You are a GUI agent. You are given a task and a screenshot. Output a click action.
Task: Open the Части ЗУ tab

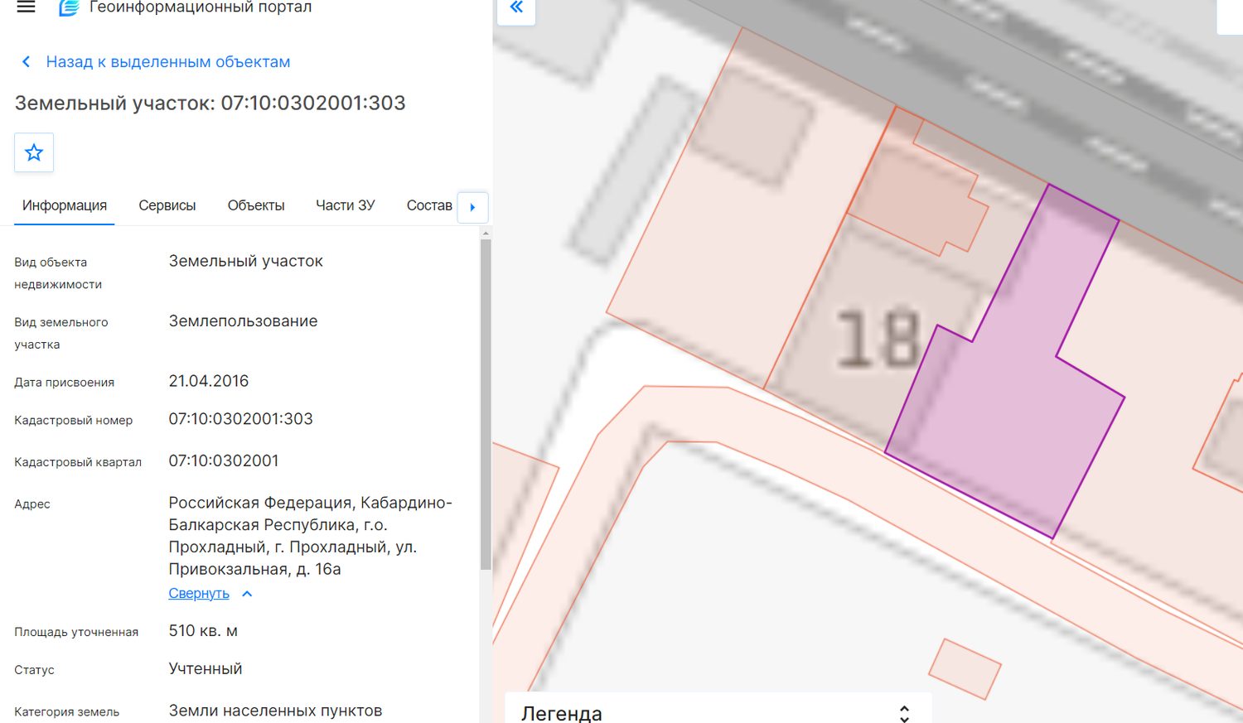pyautogui.click(x=346, y=205)
